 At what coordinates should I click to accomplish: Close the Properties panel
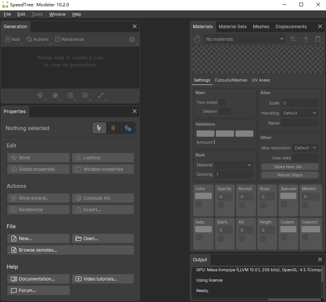click(x=135, y=111)
